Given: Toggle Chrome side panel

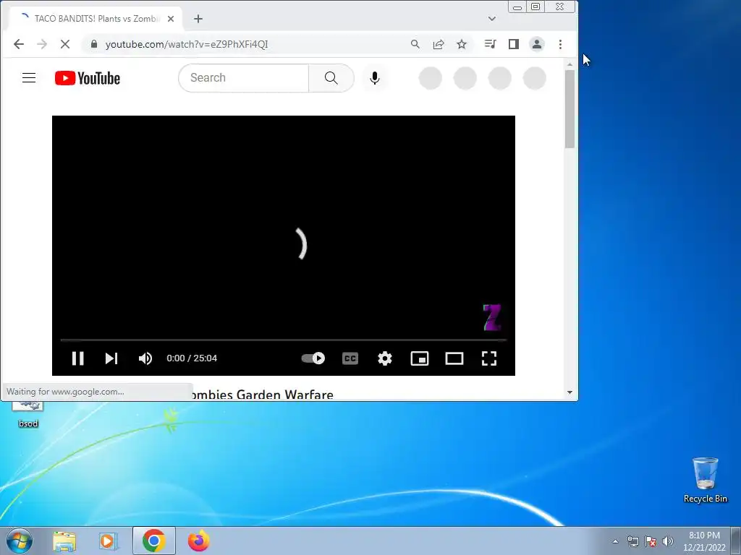Looking at the screenshot, I should (x=514, y=44).
